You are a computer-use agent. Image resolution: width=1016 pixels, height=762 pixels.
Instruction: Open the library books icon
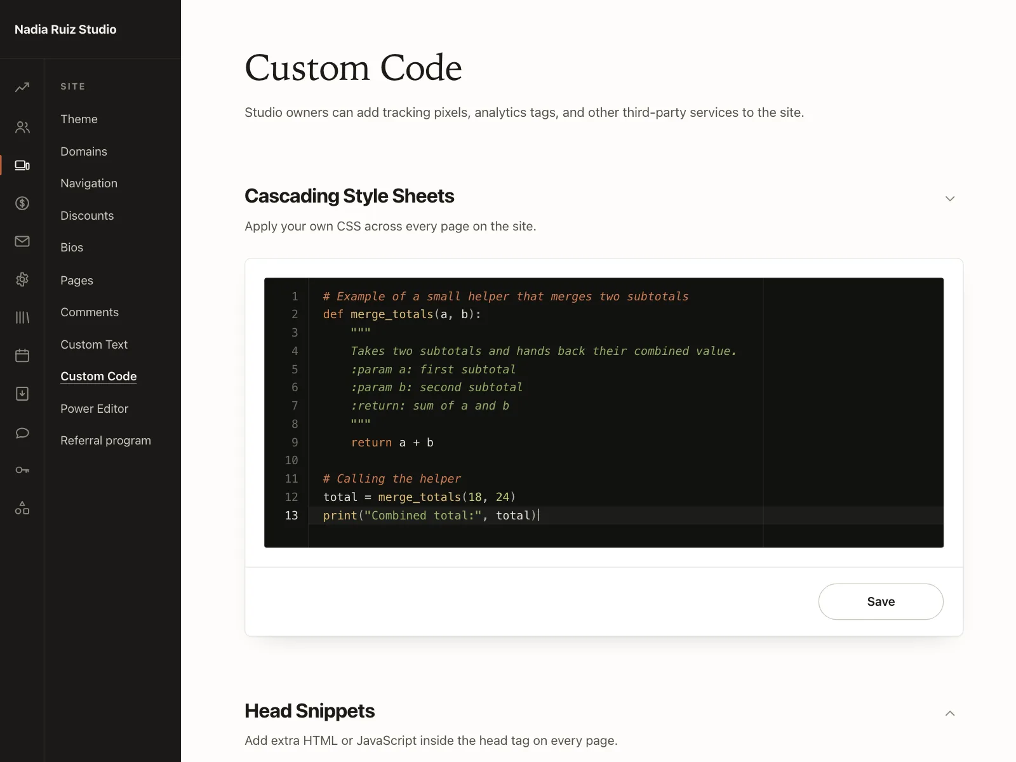pos(22,317)
